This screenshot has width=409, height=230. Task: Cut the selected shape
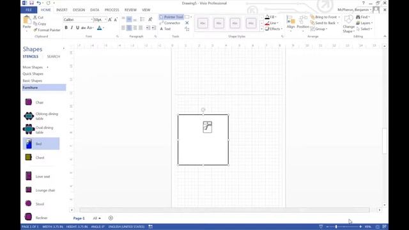click(x=38, y=17)
